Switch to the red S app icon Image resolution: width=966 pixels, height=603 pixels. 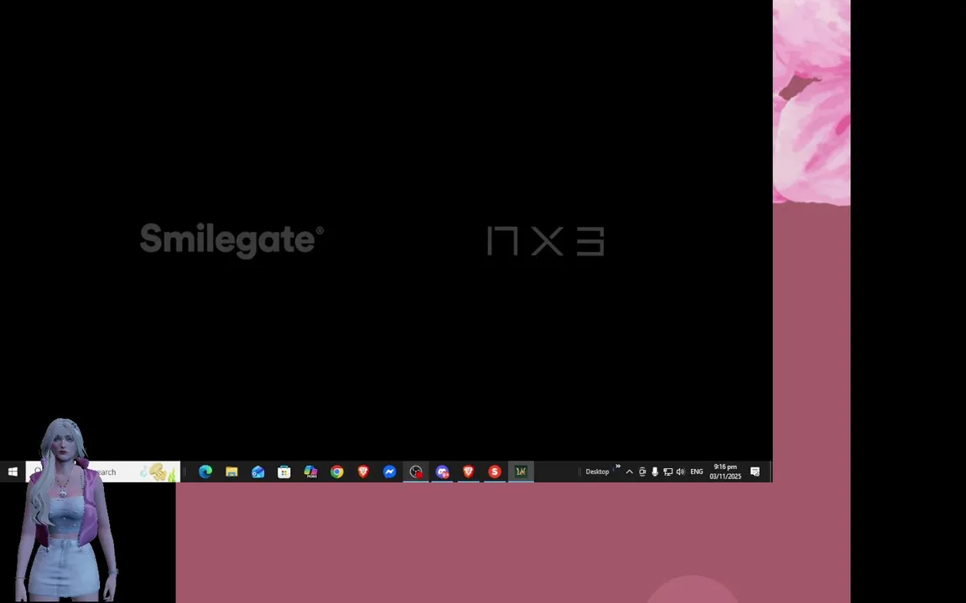tap(495, 472)
